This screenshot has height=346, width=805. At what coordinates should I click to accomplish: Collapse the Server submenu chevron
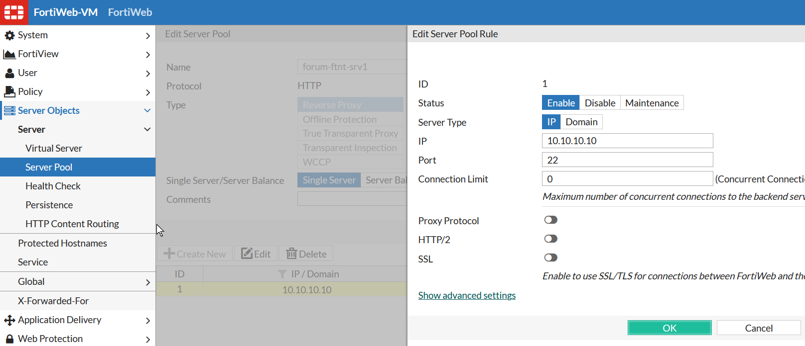[x=147, y=129]
